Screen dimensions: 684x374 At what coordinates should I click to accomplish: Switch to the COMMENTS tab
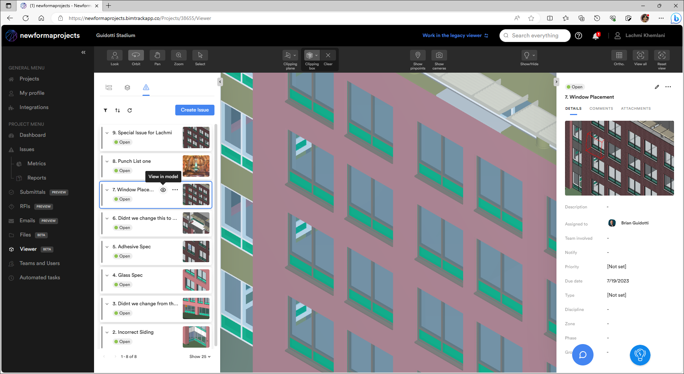[x=601, y=109]
